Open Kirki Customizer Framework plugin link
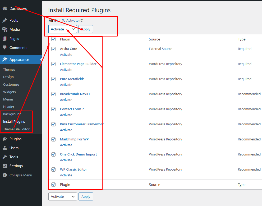Screen dimensions: 262x206 click(82, 124)
